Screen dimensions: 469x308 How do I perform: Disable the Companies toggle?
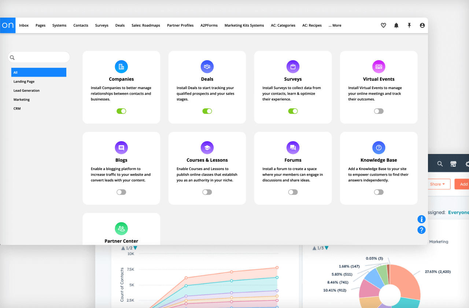121,111
